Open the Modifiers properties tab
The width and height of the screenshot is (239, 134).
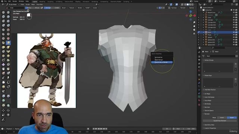(x=199, y=83)
